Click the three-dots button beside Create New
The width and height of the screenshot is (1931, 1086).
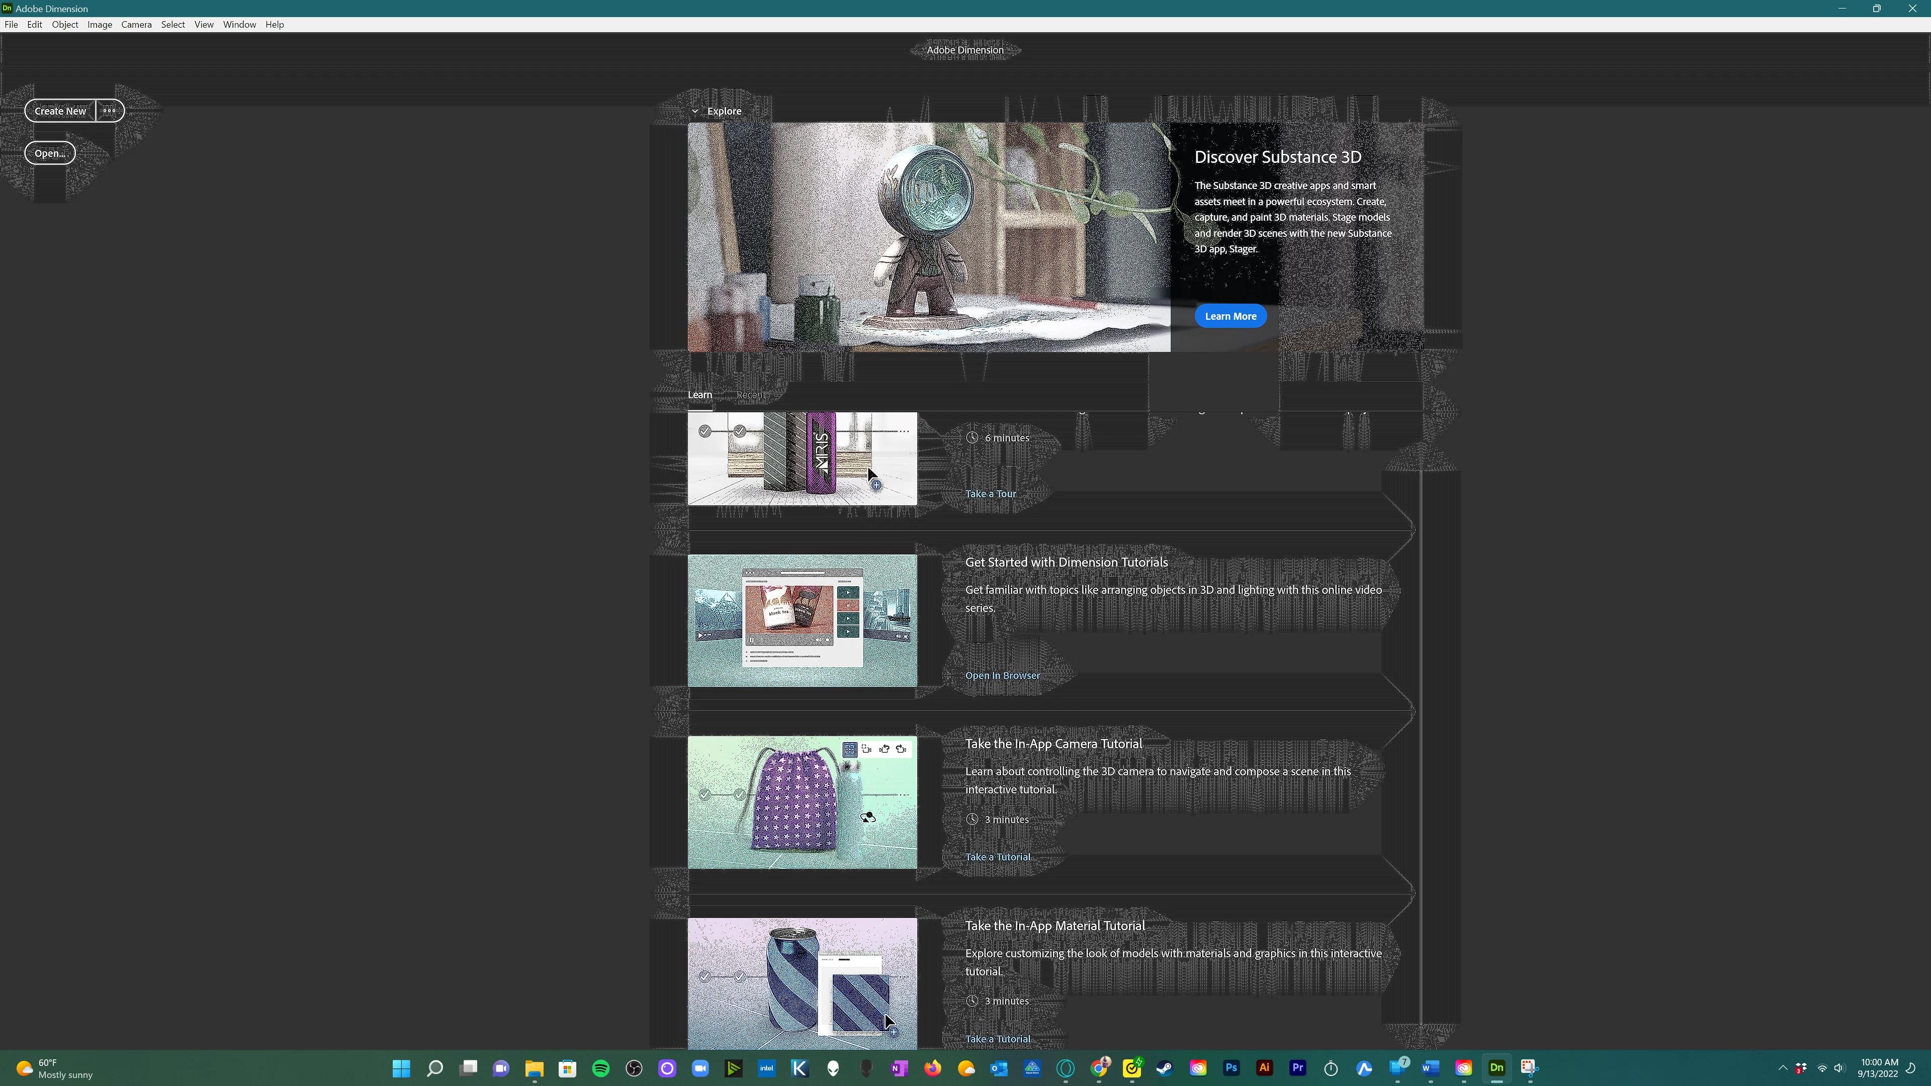point(110,111)
